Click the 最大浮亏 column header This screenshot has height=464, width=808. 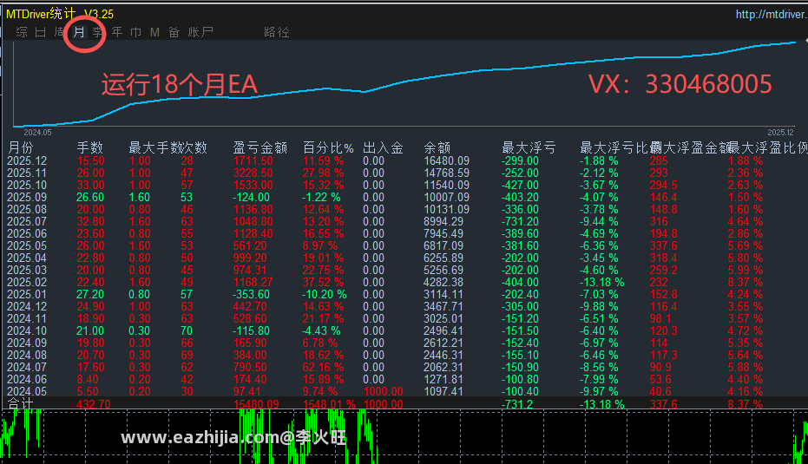click(529, 148)
